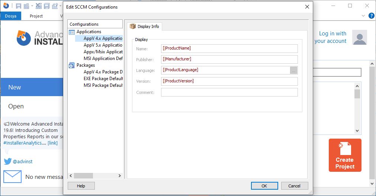The height and width of the screenshot is (196, 376).
Task: Click the Configurations list header
Action: (95, 24)
